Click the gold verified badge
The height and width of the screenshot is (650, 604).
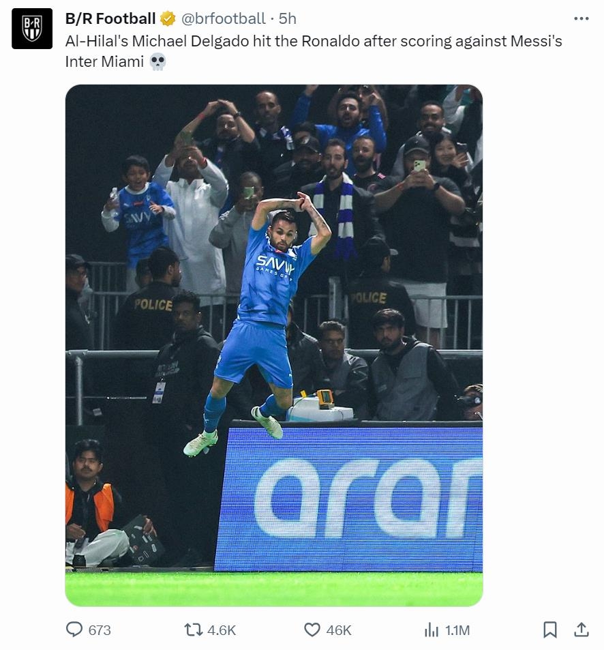coord(168,18)
